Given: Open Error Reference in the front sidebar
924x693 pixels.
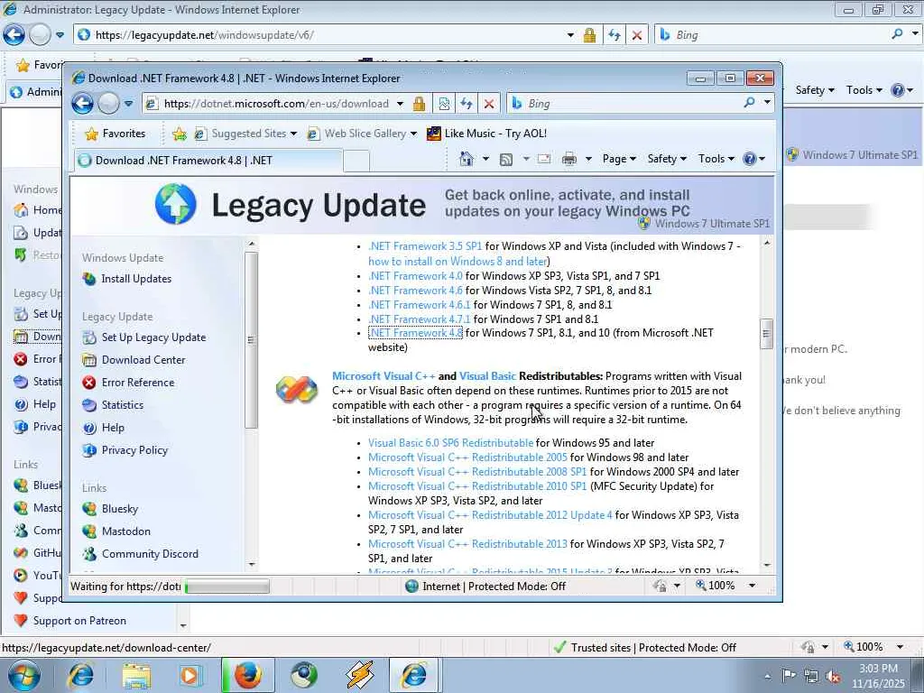Looking at the screenshot, I should coord(138,383).
